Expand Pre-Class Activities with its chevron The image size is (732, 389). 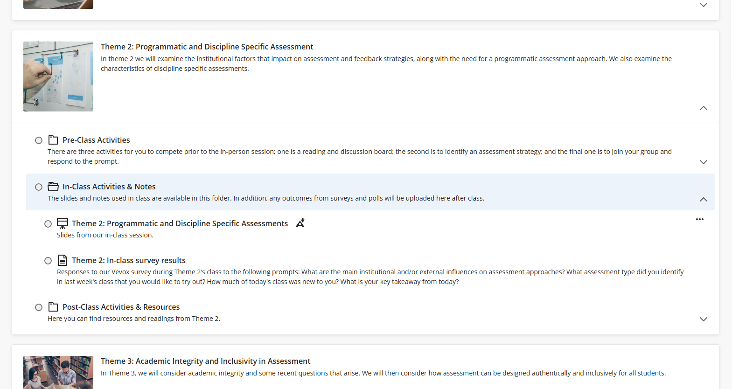coord(704,162)
